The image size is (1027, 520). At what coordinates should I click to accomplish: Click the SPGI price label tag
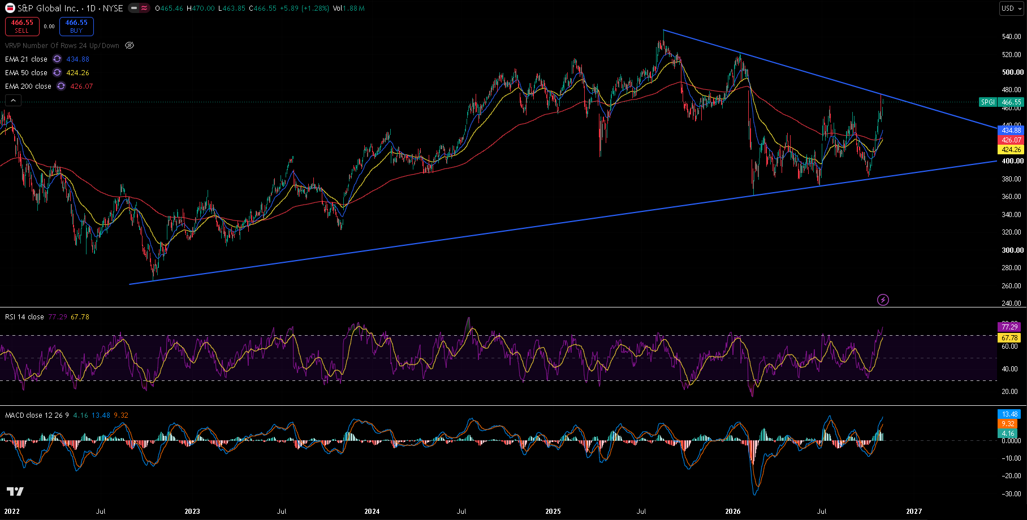(x=988, y=102)
